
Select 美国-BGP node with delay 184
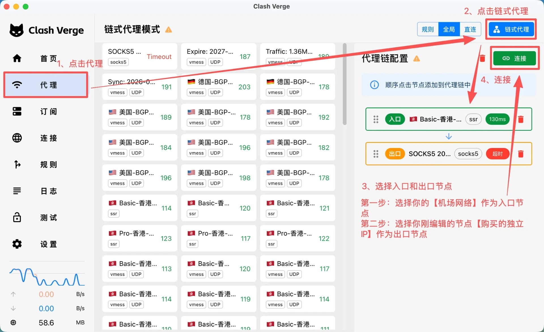tap(140, 147)
